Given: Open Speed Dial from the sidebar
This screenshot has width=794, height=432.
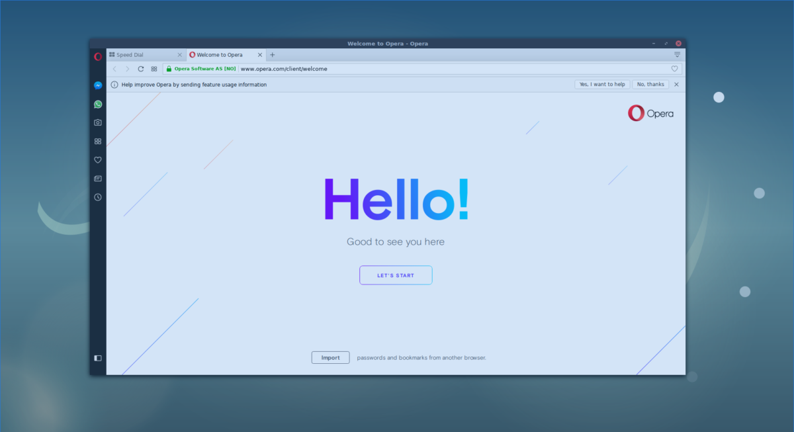Looking at the screenshot, I should click(x=97, y=141).
